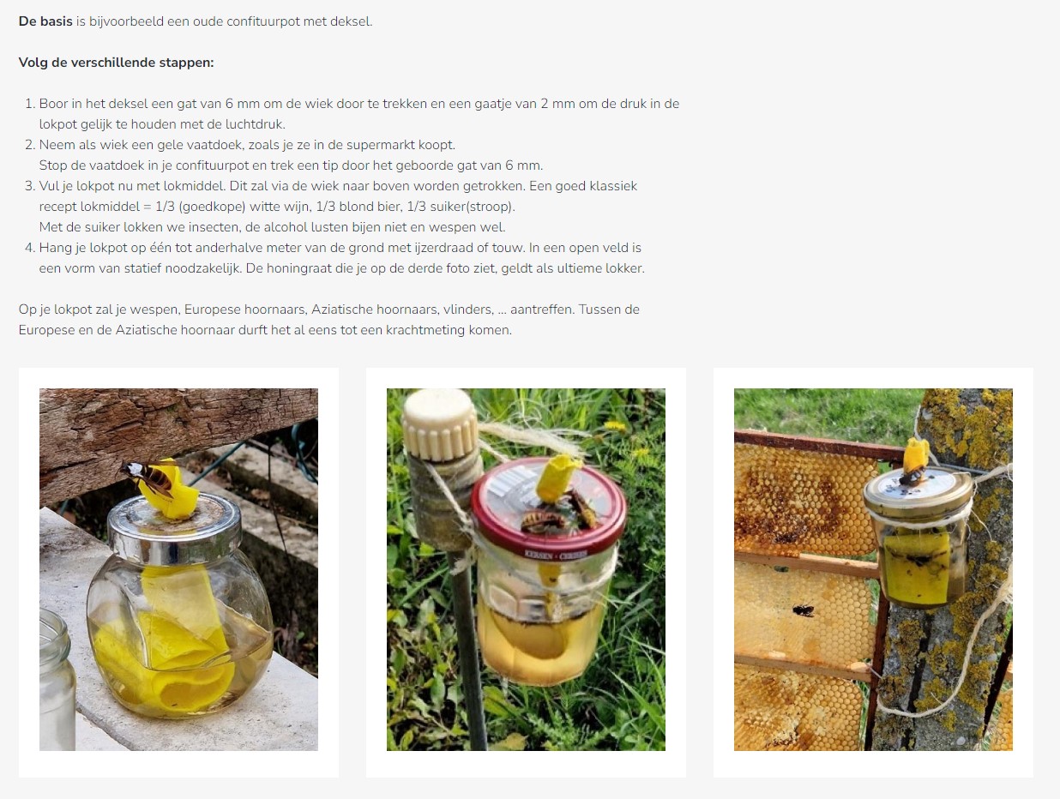Click the line "Stop de vaatdoek in je confituurpot"
Screen dimensions: 1060x799
291,165
